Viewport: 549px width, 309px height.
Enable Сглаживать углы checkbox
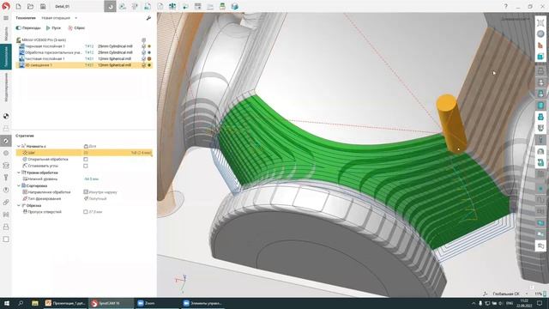[86, 166]
